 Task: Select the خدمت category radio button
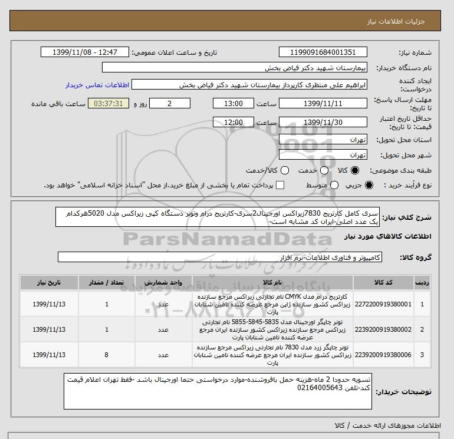pyautogui.click(x=324, y=170)
